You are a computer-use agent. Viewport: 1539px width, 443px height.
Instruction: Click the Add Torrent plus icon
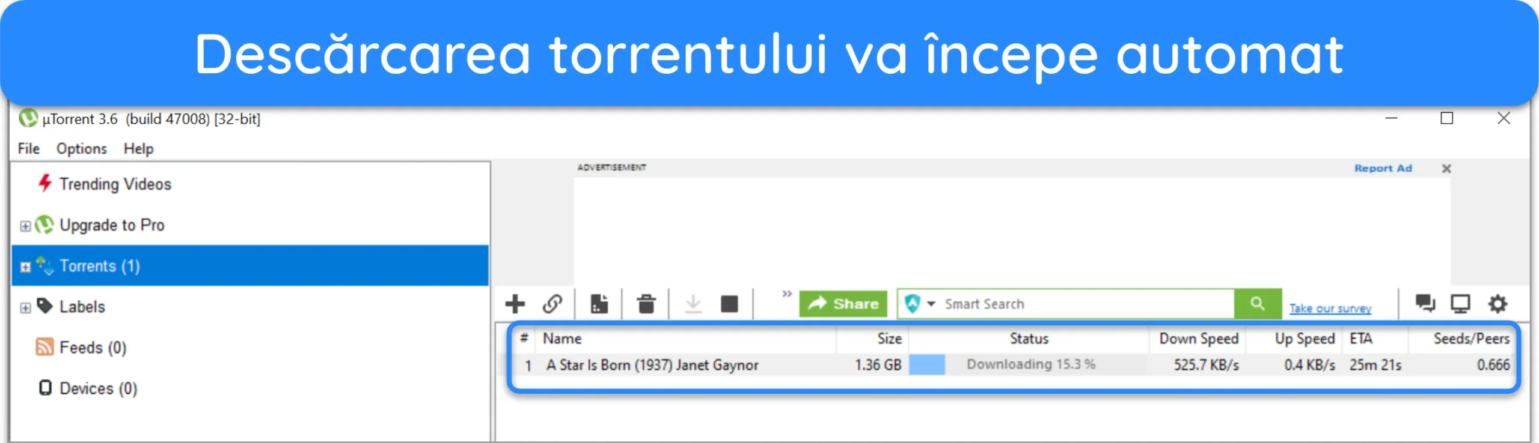click(515, 304)
